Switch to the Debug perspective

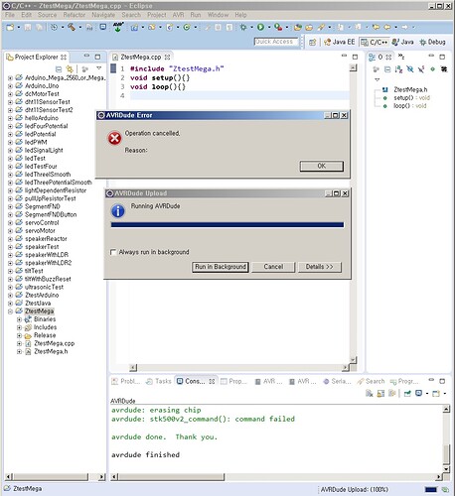432,42
